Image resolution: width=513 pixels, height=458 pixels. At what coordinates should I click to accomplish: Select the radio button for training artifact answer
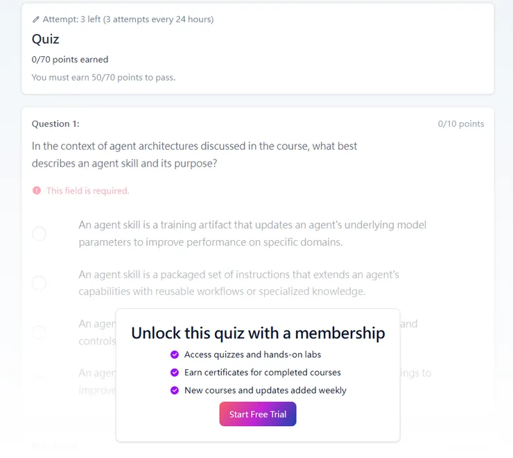point(40,234)
